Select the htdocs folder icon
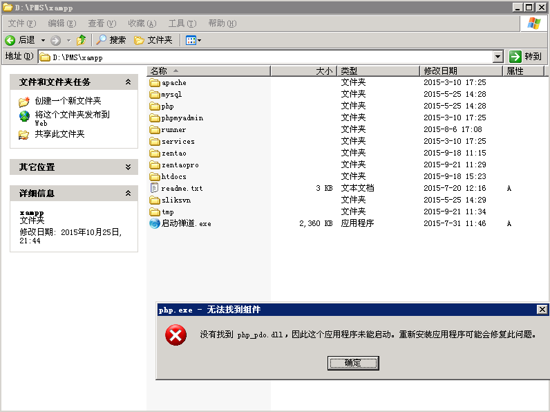This screenshot has width=550, height=412. coord(155,176)
